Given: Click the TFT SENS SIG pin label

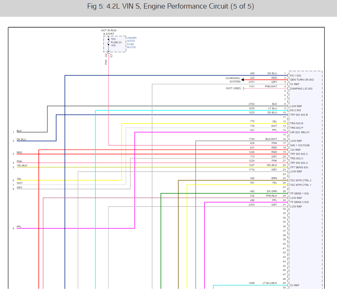Looking at the screenshot, I should point(299,167).
